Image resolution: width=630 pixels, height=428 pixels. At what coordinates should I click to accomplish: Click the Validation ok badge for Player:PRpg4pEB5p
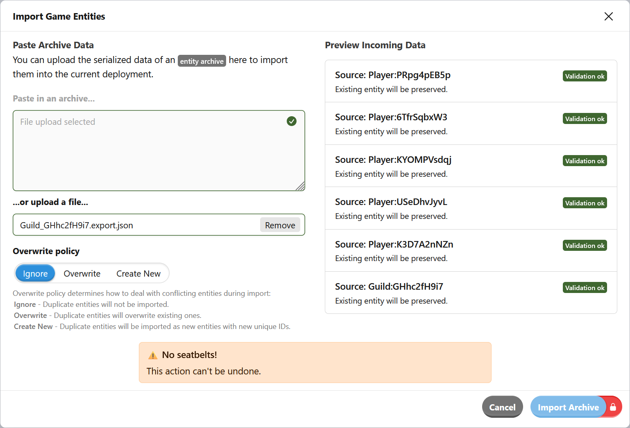[x=585, y=76]
